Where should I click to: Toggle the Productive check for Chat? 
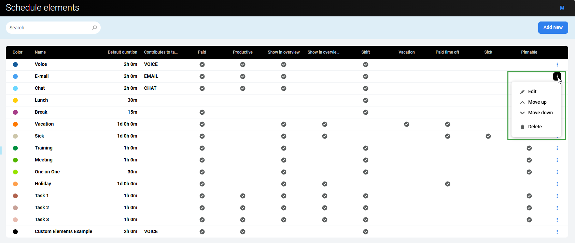(x=243, y=88)
